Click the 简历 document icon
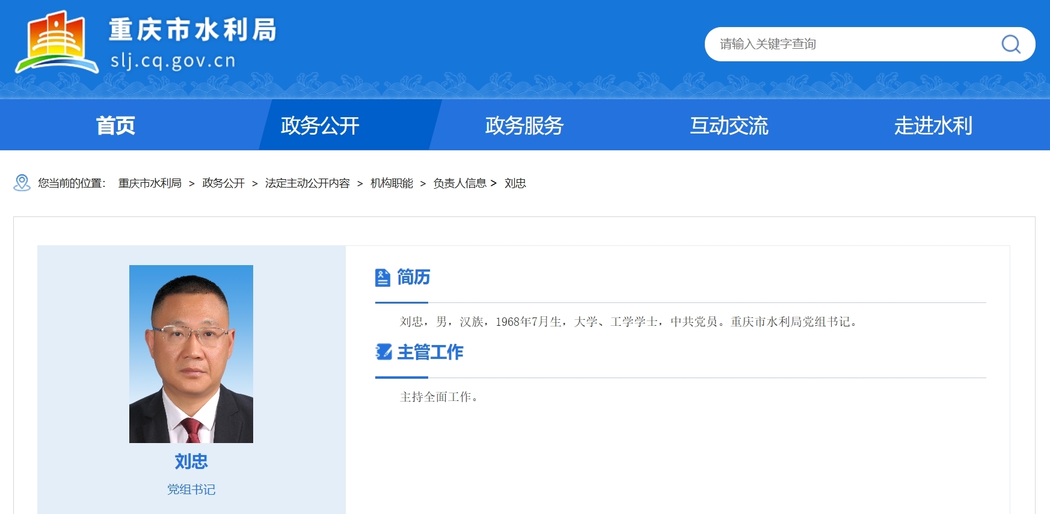1050x514 pixels. tap(382, 277)
